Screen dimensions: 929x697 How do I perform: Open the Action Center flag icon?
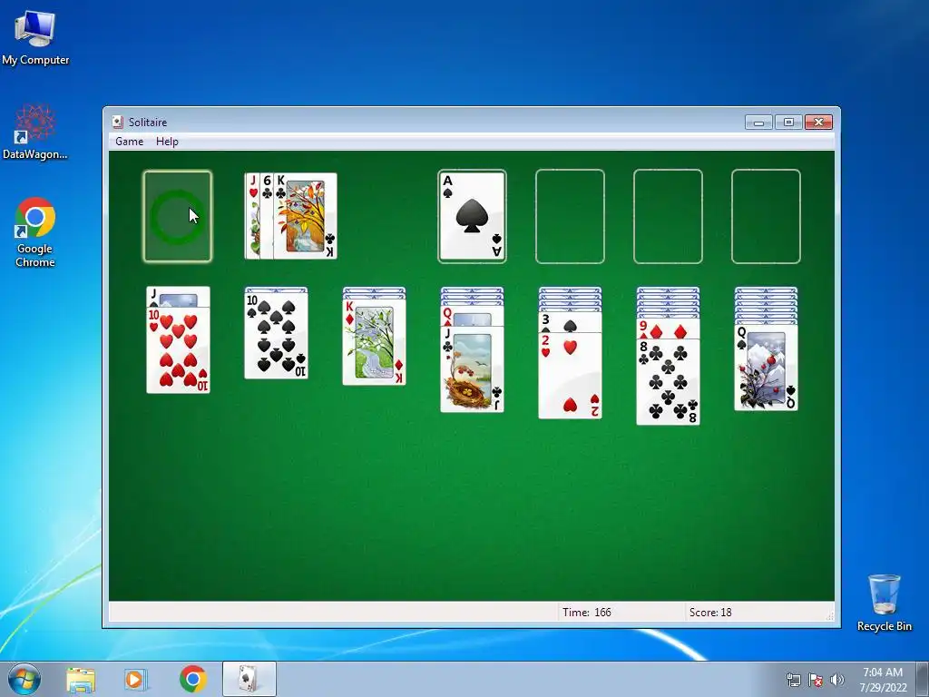point(816,680)
